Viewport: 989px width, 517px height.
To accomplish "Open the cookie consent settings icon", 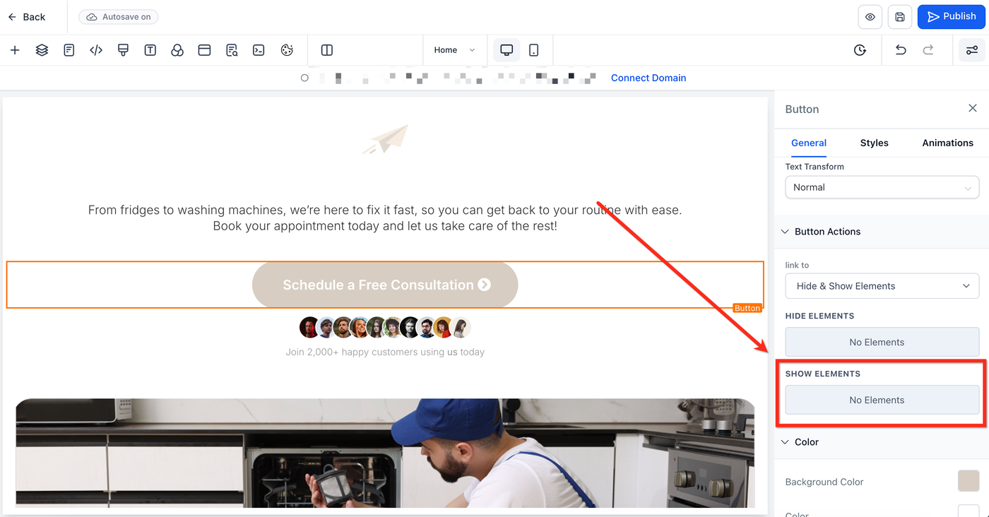I will coord(287,50).
